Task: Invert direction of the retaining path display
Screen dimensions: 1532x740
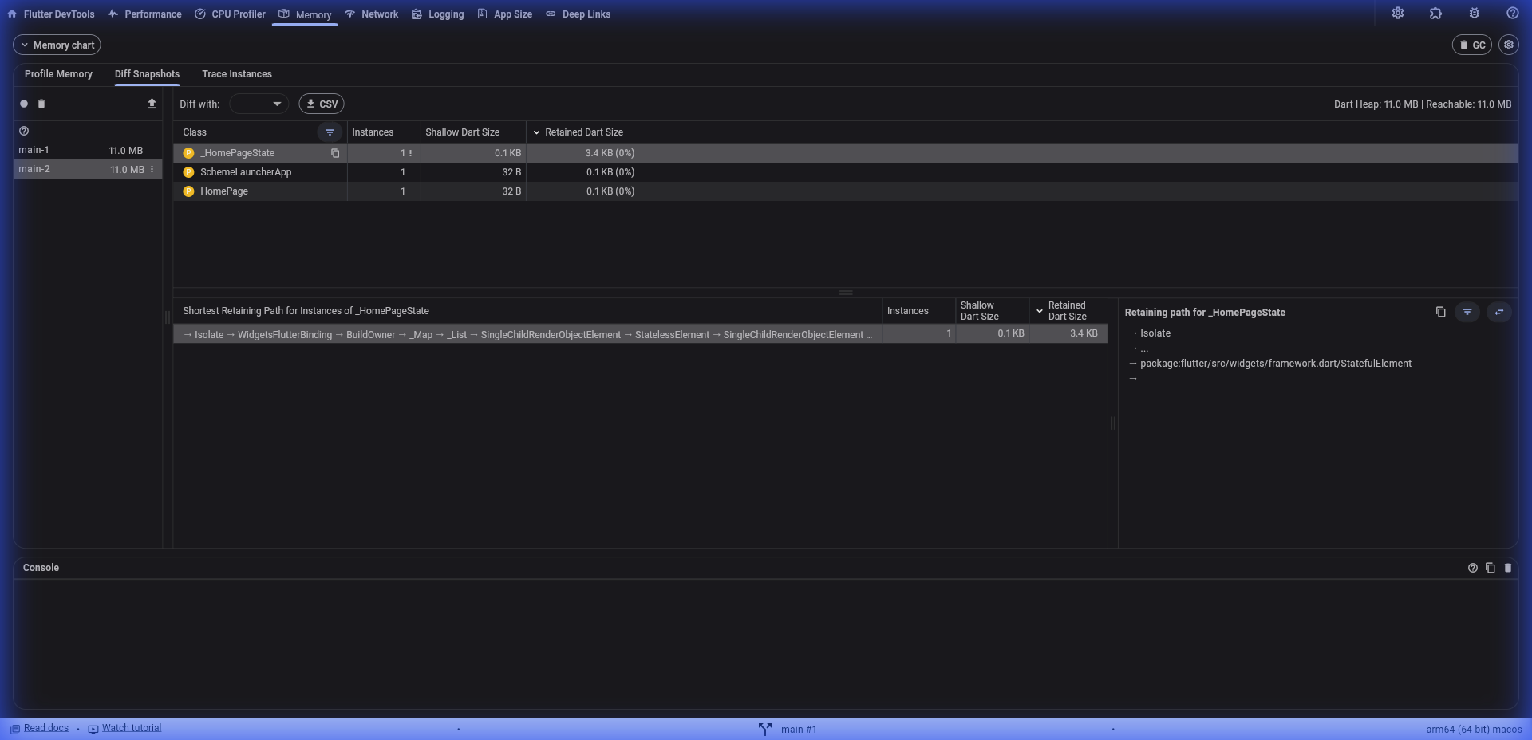Action: tap(1500, 312)
